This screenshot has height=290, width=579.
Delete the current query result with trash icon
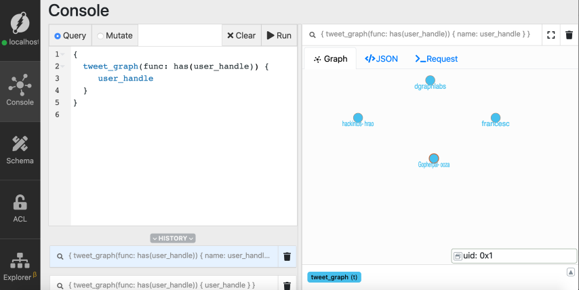point(570,35)
